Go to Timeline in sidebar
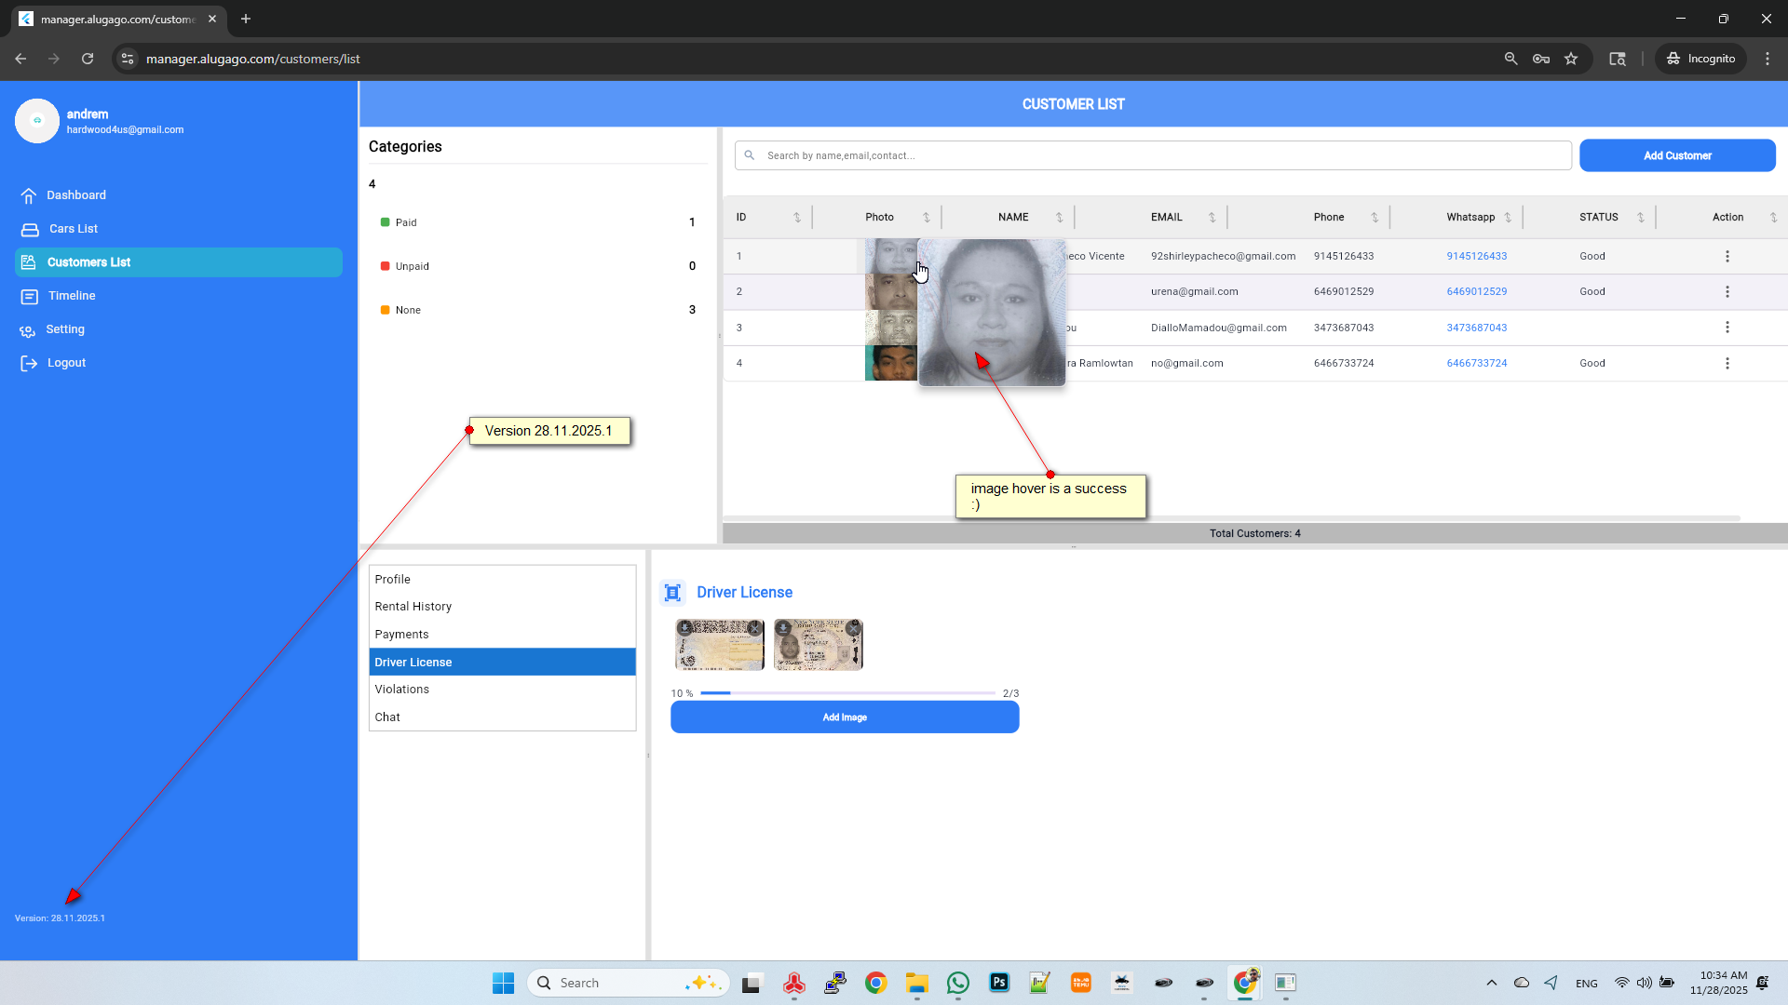 click(72, 296)
